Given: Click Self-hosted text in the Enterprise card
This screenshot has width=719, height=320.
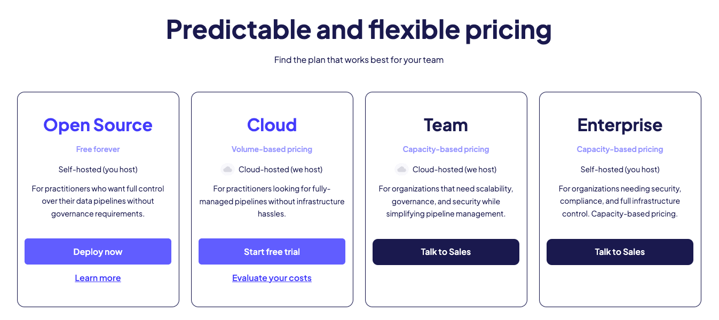Looking at the screenshot, I should coord(620,170).
